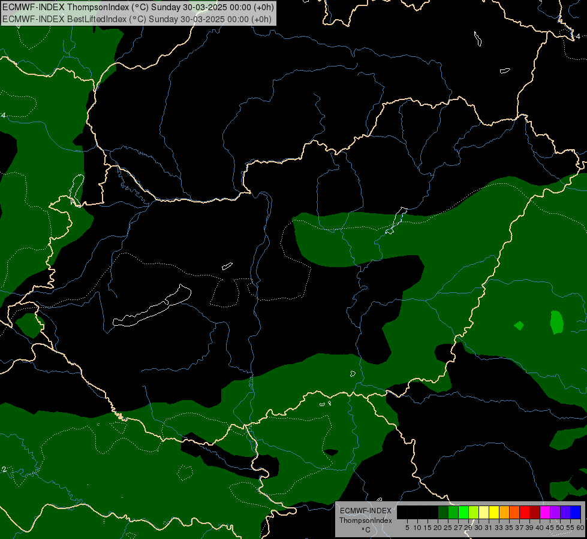Click the dark red 39-40 legend swatch

pyautogui.click(x=535, y=512)
